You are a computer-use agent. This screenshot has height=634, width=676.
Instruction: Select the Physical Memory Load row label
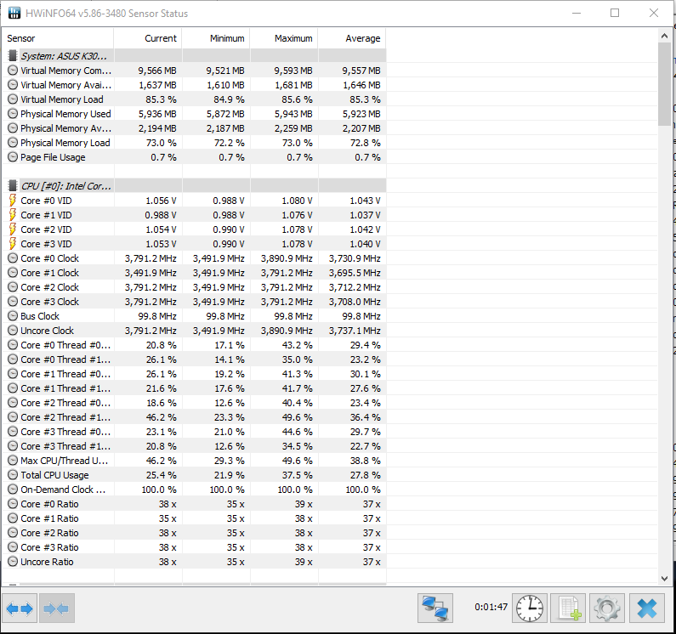pyautogui.click(x=65, y=143)
